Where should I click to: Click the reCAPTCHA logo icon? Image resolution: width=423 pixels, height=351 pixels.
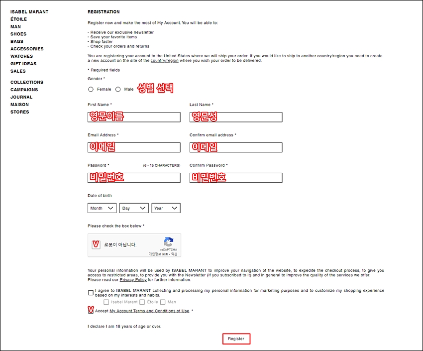tap(169, 242)
